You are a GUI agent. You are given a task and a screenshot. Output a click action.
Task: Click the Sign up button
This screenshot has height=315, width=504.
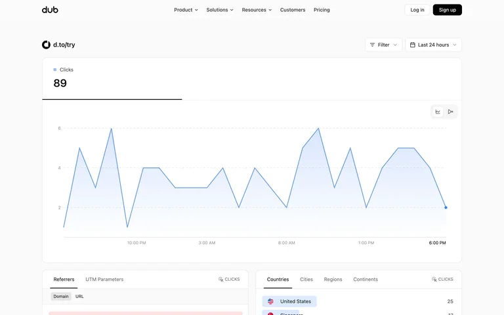[x=447, y=10]
